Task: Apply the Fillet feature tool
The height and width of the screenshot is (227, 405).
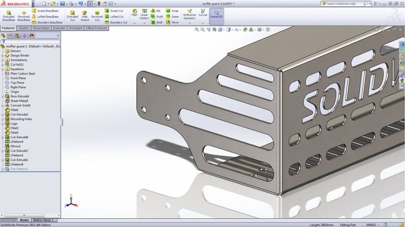Action: pos(134,13)
